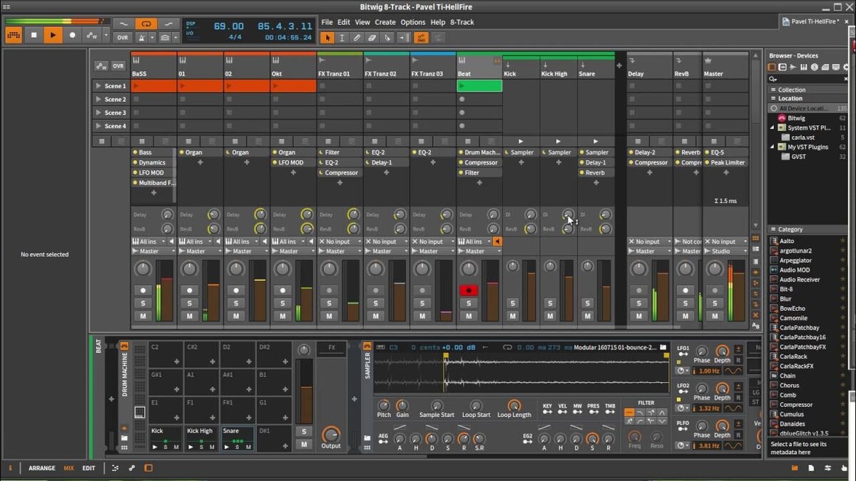Select the pointer tool in toolbar
The height and width of the screenshot is (481, 856).
(x=328, y=38)
